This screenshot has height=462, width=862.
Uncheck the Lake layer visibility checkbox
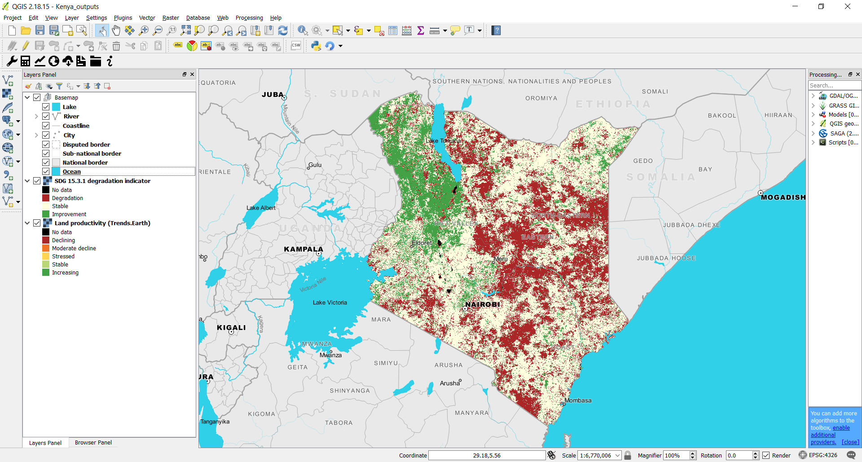click(46, 107)
